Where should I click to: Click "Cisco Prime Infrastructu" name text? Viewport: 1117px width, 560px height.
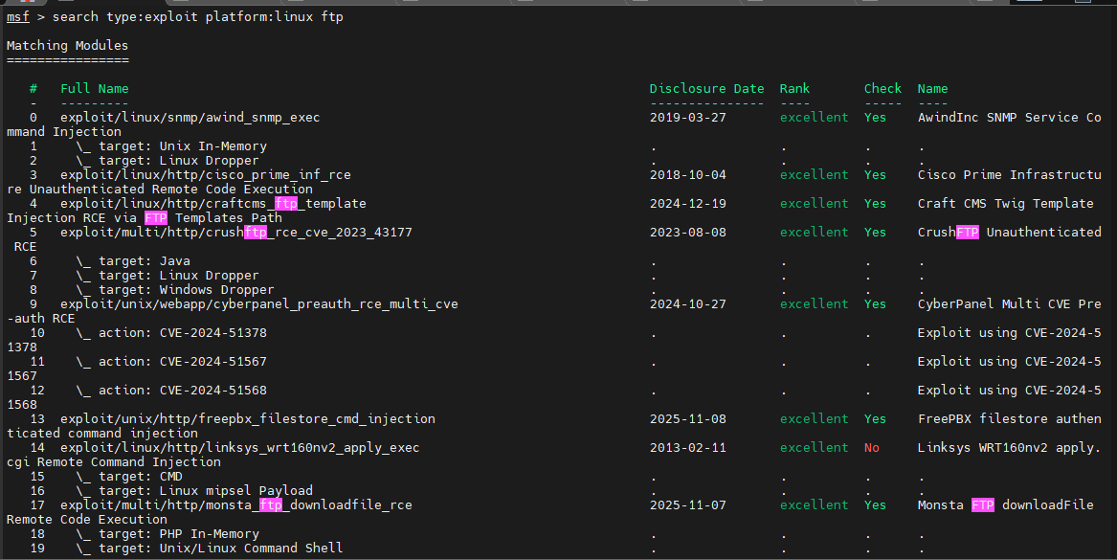pos(1010,174)
